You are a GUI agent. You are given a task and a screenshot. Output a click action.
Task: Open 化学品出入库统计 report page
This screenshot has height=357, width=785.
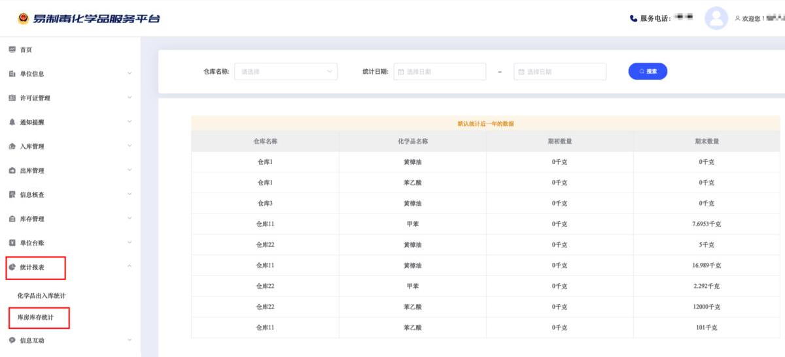pyautogui.click(x=41, y=296)
